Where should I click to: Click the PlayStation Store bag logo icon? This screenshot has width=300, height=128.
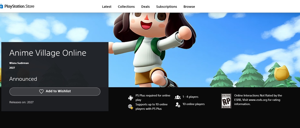tap(1, 7)
